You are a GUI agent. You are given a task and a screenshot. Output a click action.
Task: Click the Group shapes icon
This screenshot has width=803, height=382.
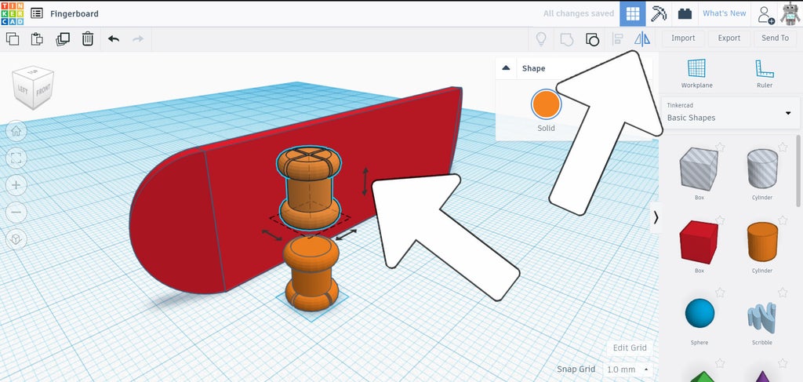566,39
